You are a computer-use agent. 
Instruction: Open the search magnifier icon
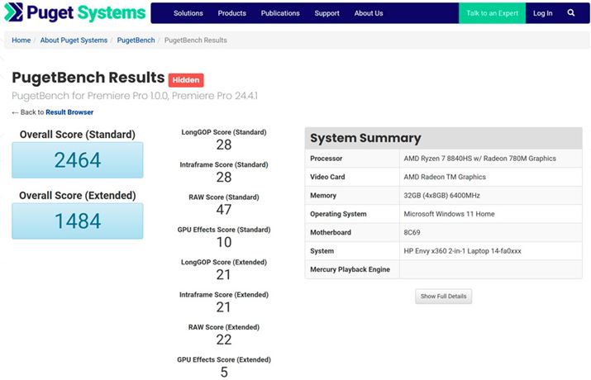point(571,13)
